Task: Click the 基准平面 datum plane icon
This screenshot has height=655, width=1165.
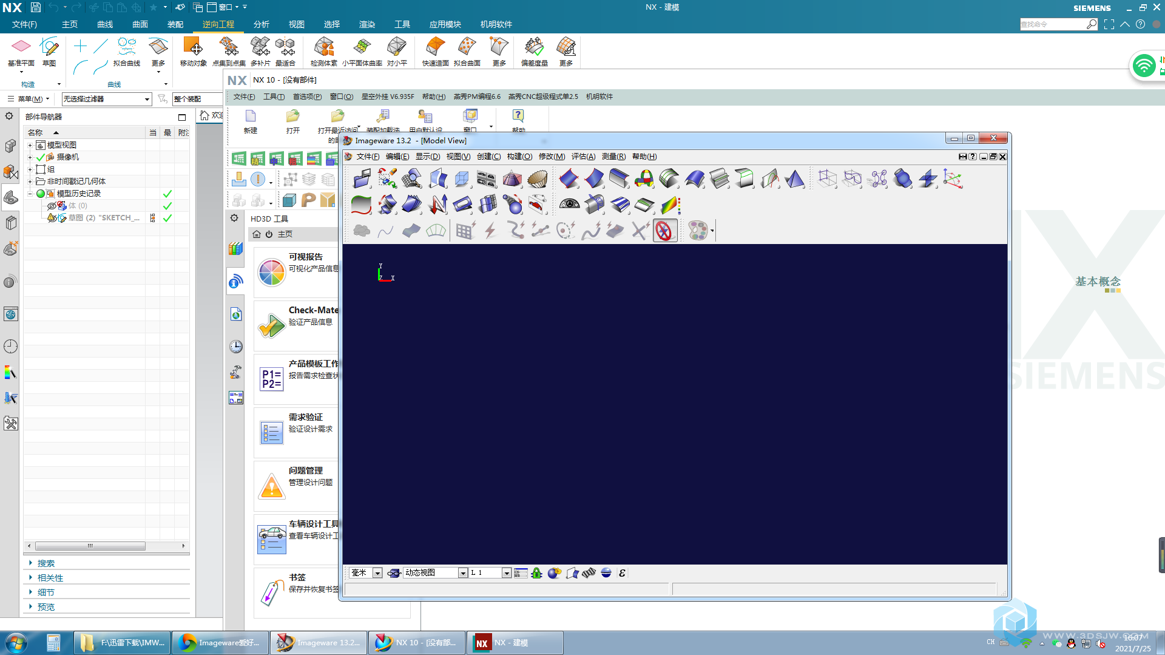Action: point(21,46)
